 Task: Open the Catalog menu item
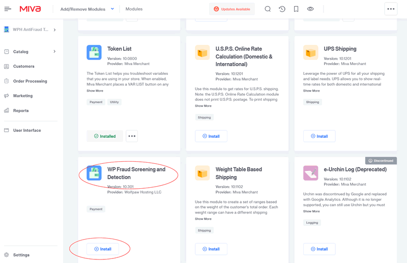(x=21, y=52)
